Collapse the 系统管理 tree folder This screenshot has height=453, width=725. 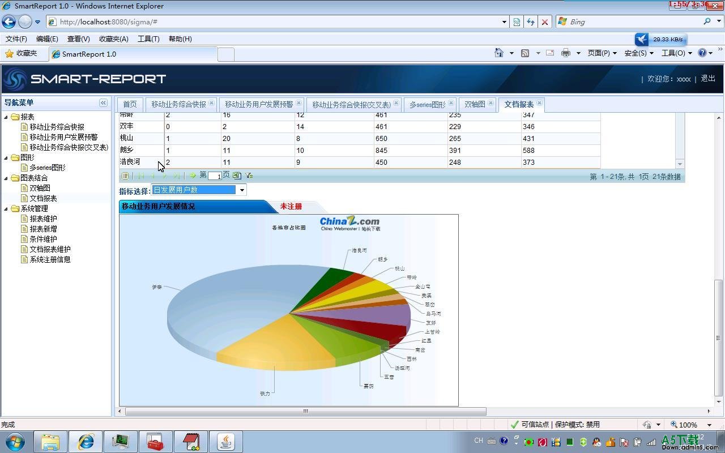click(6, 209)
